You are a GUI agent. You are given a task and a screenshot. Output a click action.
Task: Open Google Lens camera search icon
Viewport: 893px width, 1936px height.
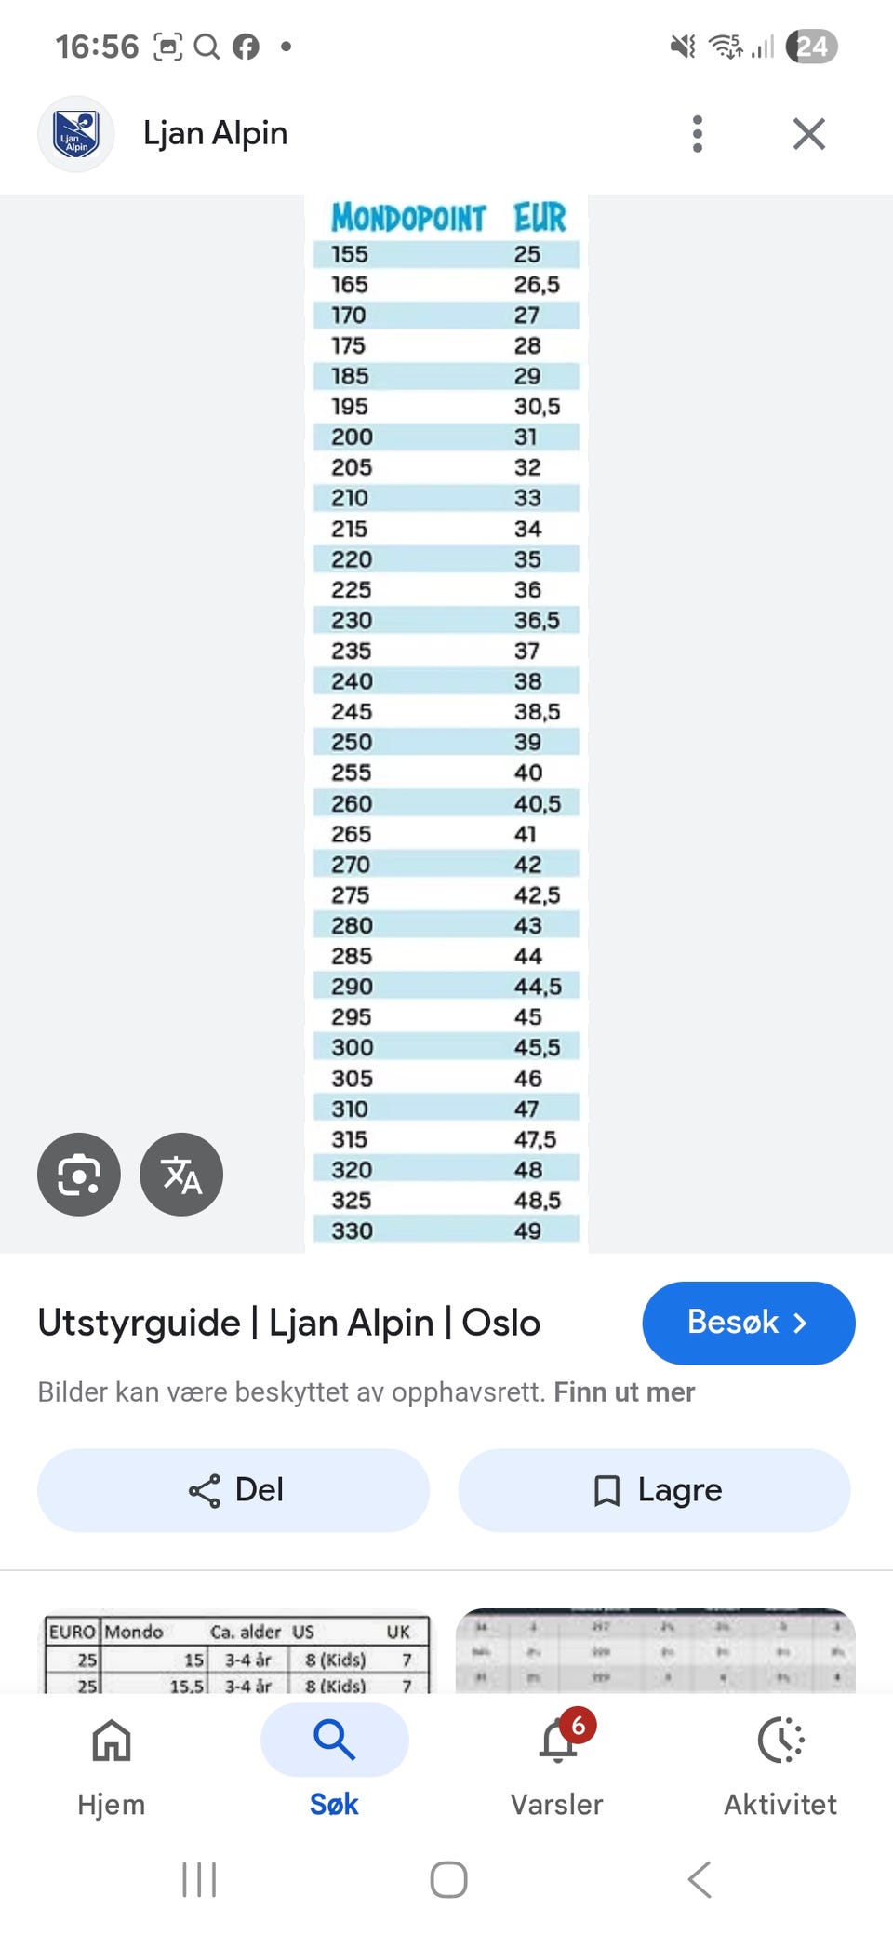(79, 1174)
